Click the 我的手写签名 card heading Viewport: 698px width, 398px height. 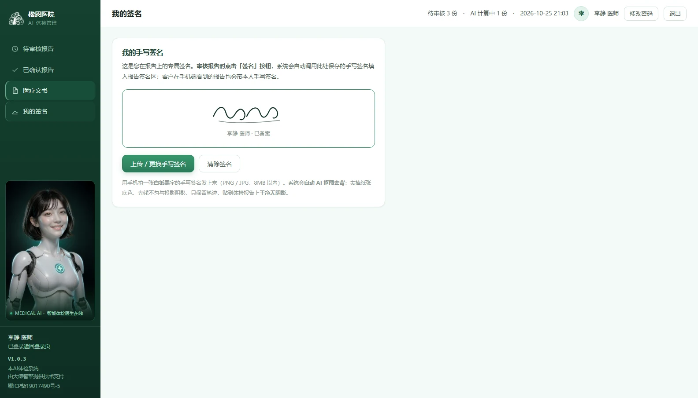coord(143,52)
